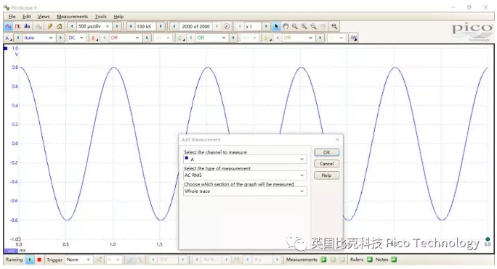Open the Rulers legend toggle icon
Screen dimensions: 497x269
point(370,260)
